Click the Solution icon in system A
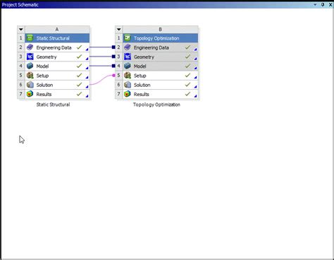Image resolution: width=334 pixels, height=260 pixels. (30, 85)
